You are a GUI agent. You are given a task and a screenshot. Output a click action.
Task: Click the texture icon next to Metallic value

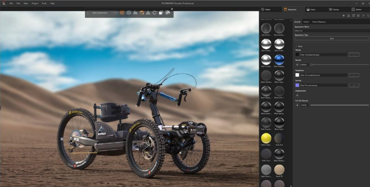pos(297,65)
